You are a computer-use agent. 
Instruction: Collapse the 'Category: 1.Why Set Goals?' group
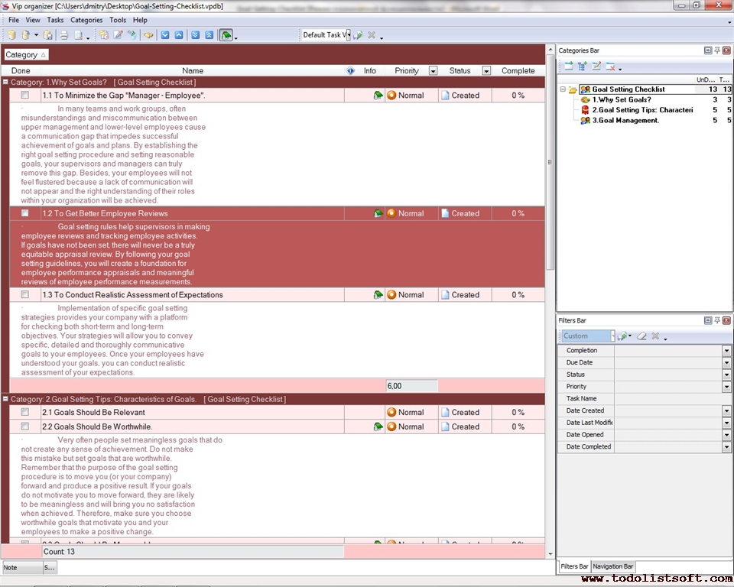pyautogui.click(x=5, y=82)
